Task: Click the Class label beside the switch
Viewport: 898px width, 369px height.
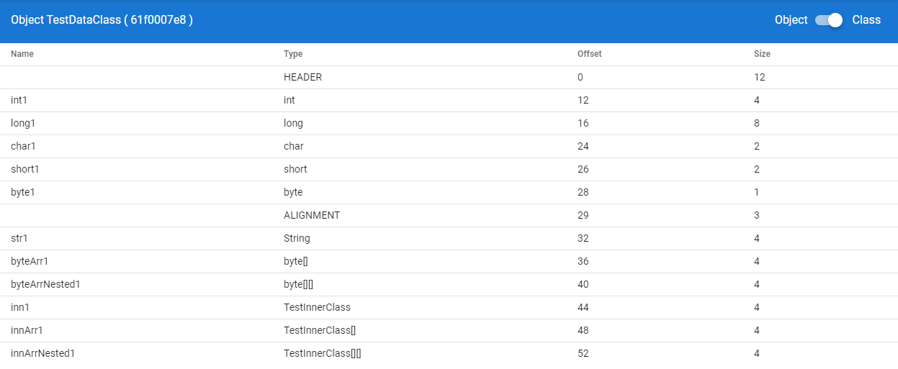Action: coord(866,20)
